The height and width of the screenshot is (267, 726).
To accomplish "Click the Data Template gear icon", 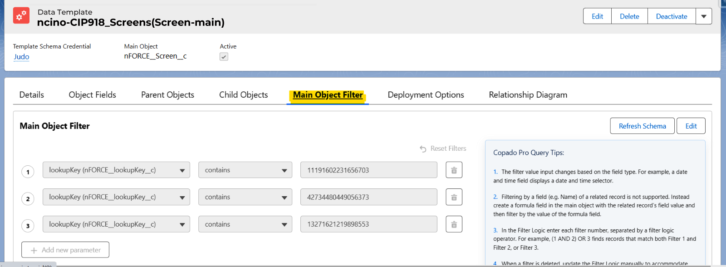I will 21,15.
